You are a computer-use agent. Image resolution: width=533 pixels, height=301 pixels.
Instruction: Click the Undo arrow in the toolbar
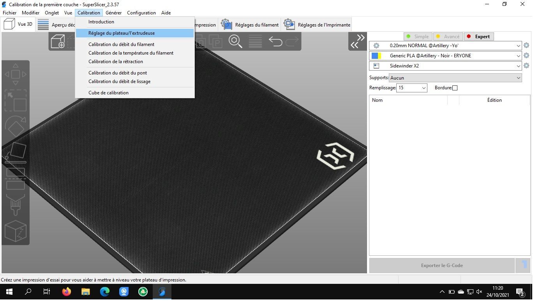click(275, 41)
